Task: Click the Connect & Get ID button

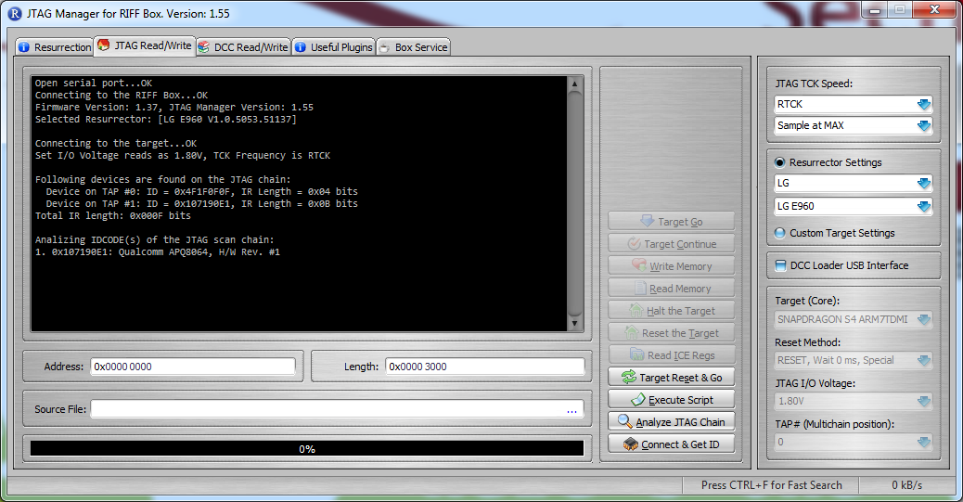Action: 672,444
